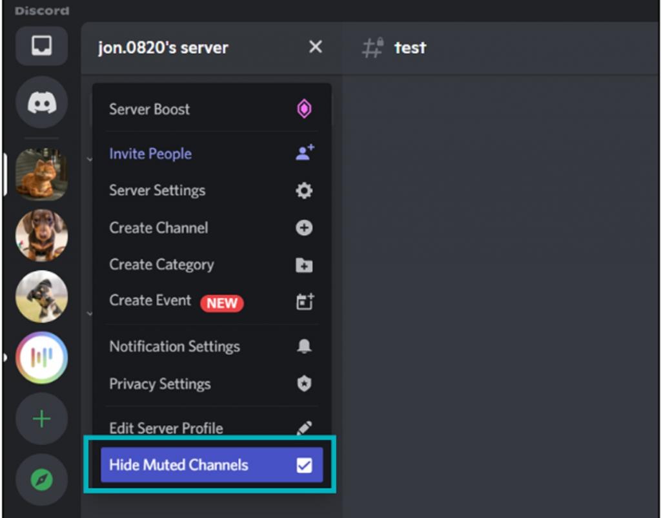Click the test channel name
This screenshot has height=518, width=661.
point(410,48)
